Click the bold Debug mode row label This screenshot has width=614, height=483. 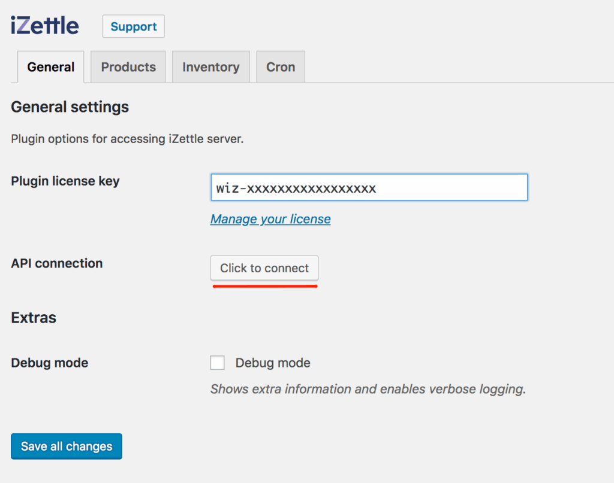50,363
